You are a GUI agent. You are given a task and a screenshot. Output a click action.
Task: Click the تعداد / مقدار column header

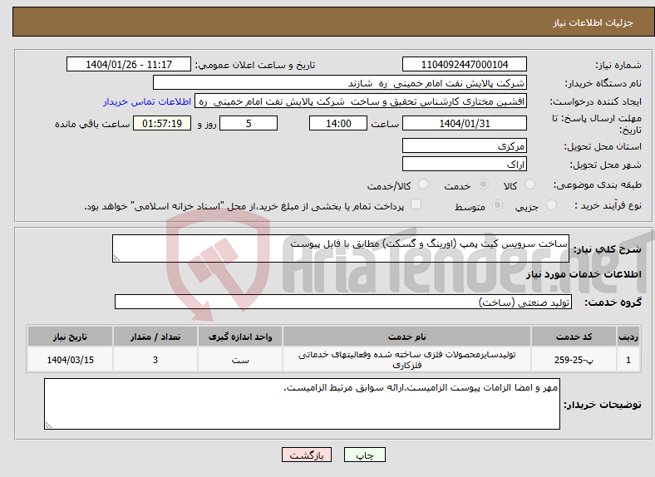point(155,337)
